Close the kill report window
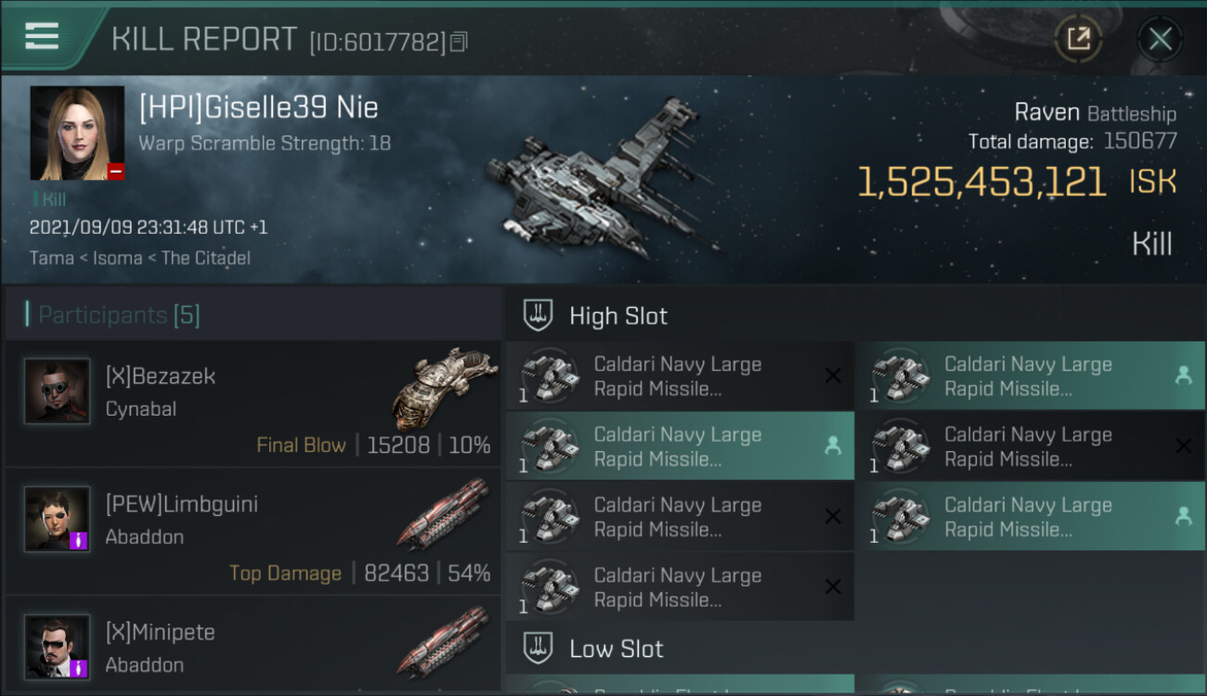Screen dimensions: 1207x696 1160,39
